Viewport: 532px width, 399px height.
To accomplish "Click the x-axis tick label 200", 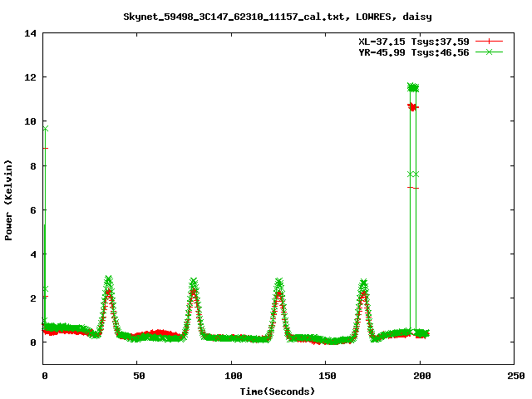I will click(x=421, y=376).
